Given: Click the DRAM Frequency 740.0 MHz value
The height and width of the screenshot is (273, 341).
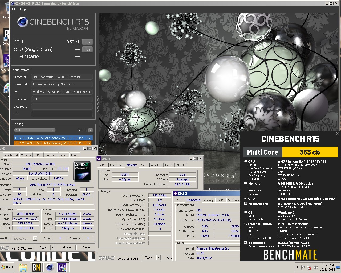Looking at the screenshot, I should coord(160,195).
